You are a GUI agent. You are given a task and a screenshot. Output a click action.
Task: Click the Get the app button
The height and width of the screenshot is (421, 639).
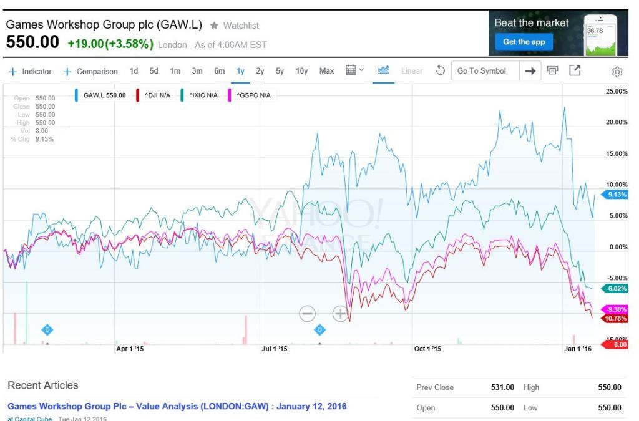524,42
